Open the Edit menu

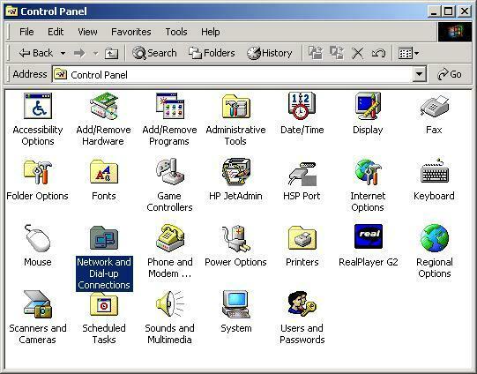[56, 32]
